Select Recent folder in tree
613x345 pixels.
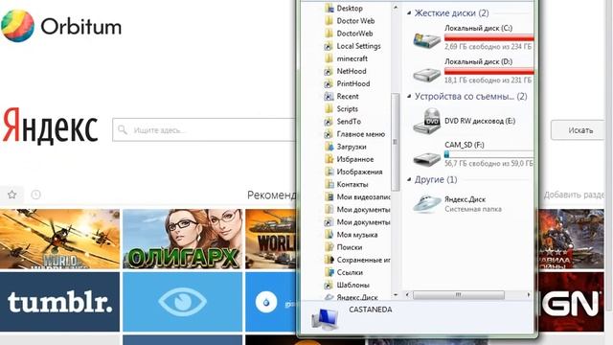coord(348,96)
